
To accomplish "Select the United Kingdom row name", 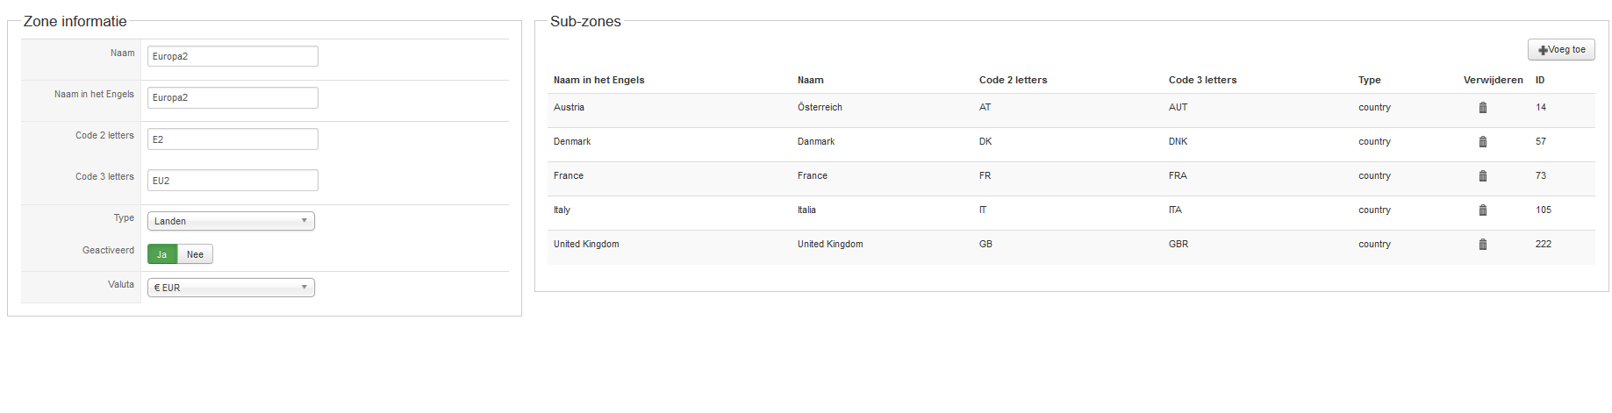I will [586, 245].
